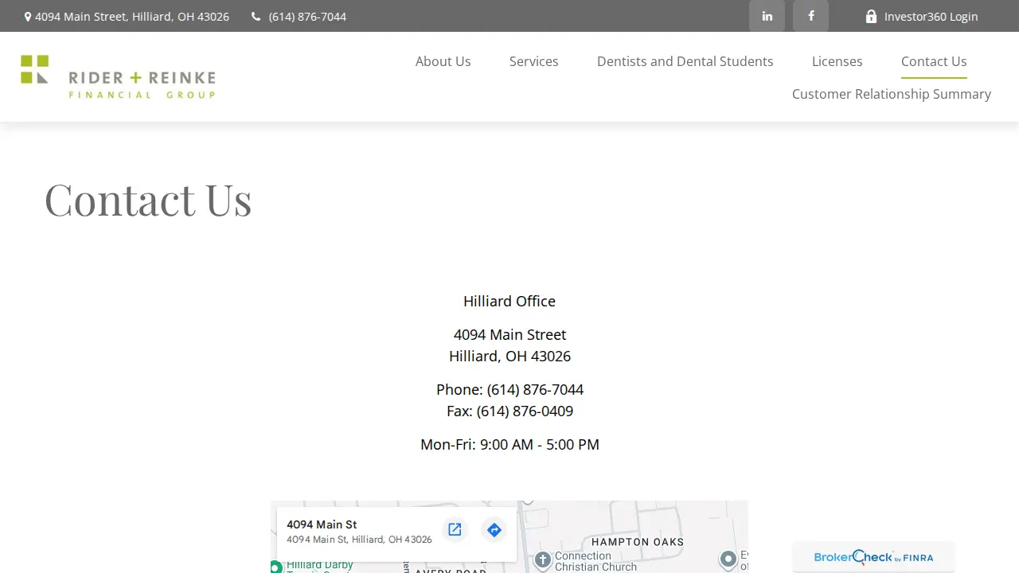The height and width of the screenshot is (573, 1019).
Task: Open the BrokerCheck by FINRA badge
Action: (x=873, y=557)
